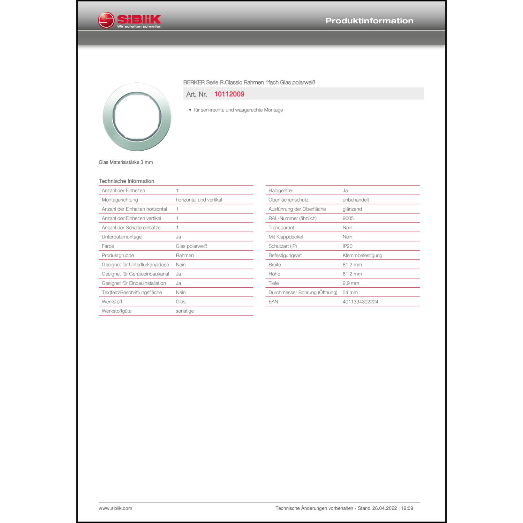The image size is (523, 523).
Task: Click the Siblik logo in the header
Action: (130, 20)
